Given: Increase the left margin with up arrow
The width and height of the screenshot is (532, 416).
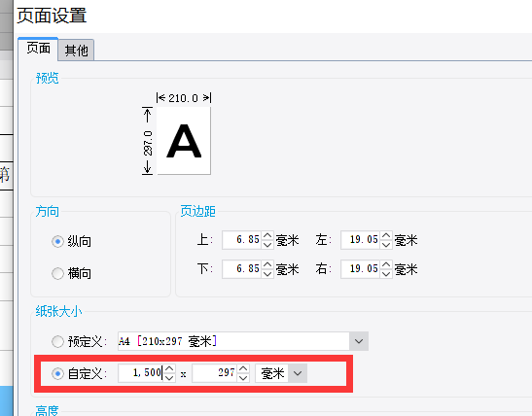Looking at the screenshot, I should click(x=386, y=235).
